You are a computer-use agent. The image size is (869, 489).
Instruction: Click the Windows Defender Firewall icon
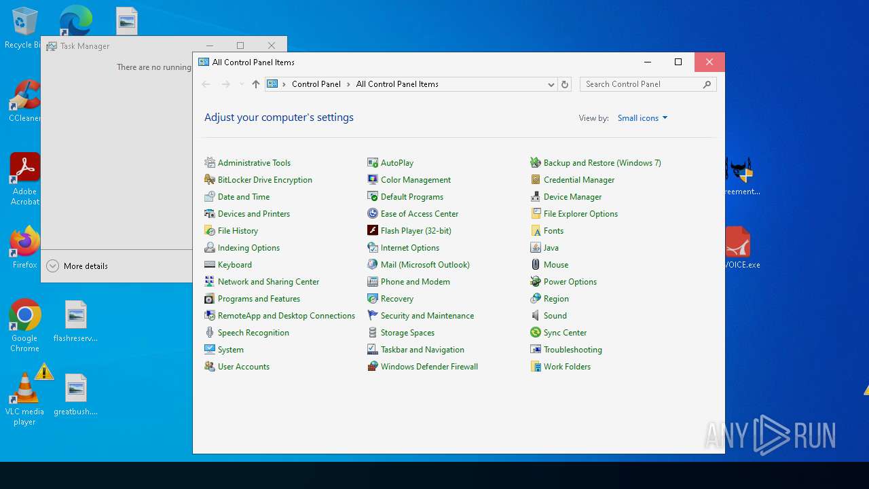(x=373, y=367)
